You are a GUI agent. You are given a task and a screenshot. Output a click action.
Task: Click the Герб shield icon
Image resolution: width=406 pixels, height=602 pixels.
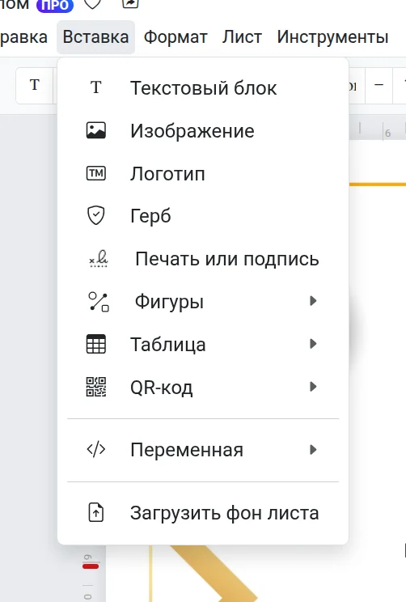tap(96, 215)
